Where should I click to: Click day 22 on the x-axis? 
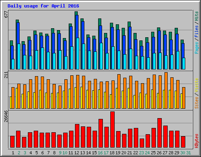(135, 153)
